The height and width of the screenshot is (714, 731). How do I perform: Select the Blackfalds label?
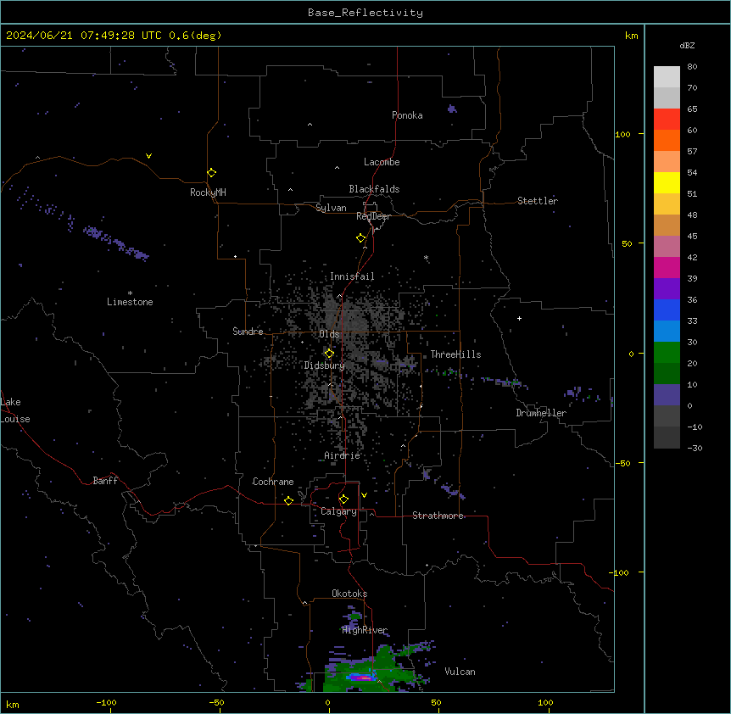374,189
